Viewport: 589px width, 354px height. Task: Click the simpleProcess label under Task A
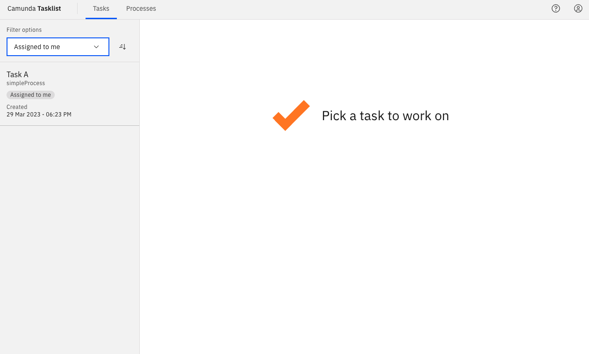26,83
